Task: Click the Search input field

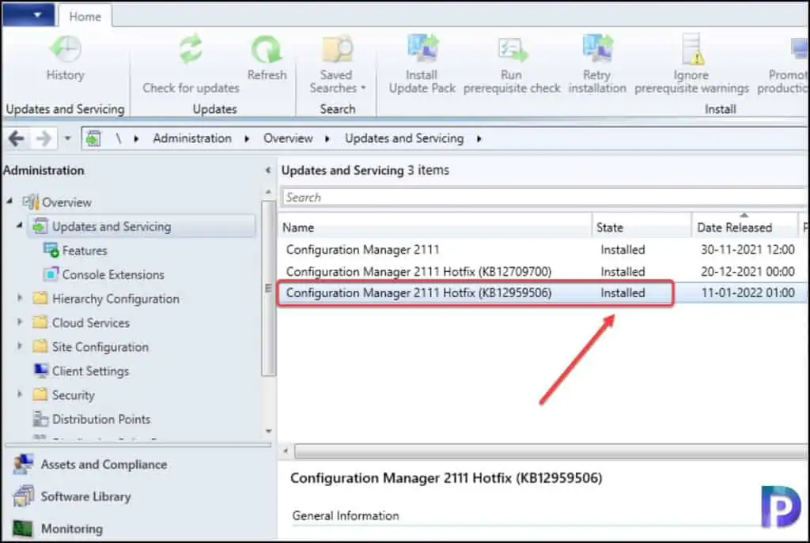Action: click(543, 197)
